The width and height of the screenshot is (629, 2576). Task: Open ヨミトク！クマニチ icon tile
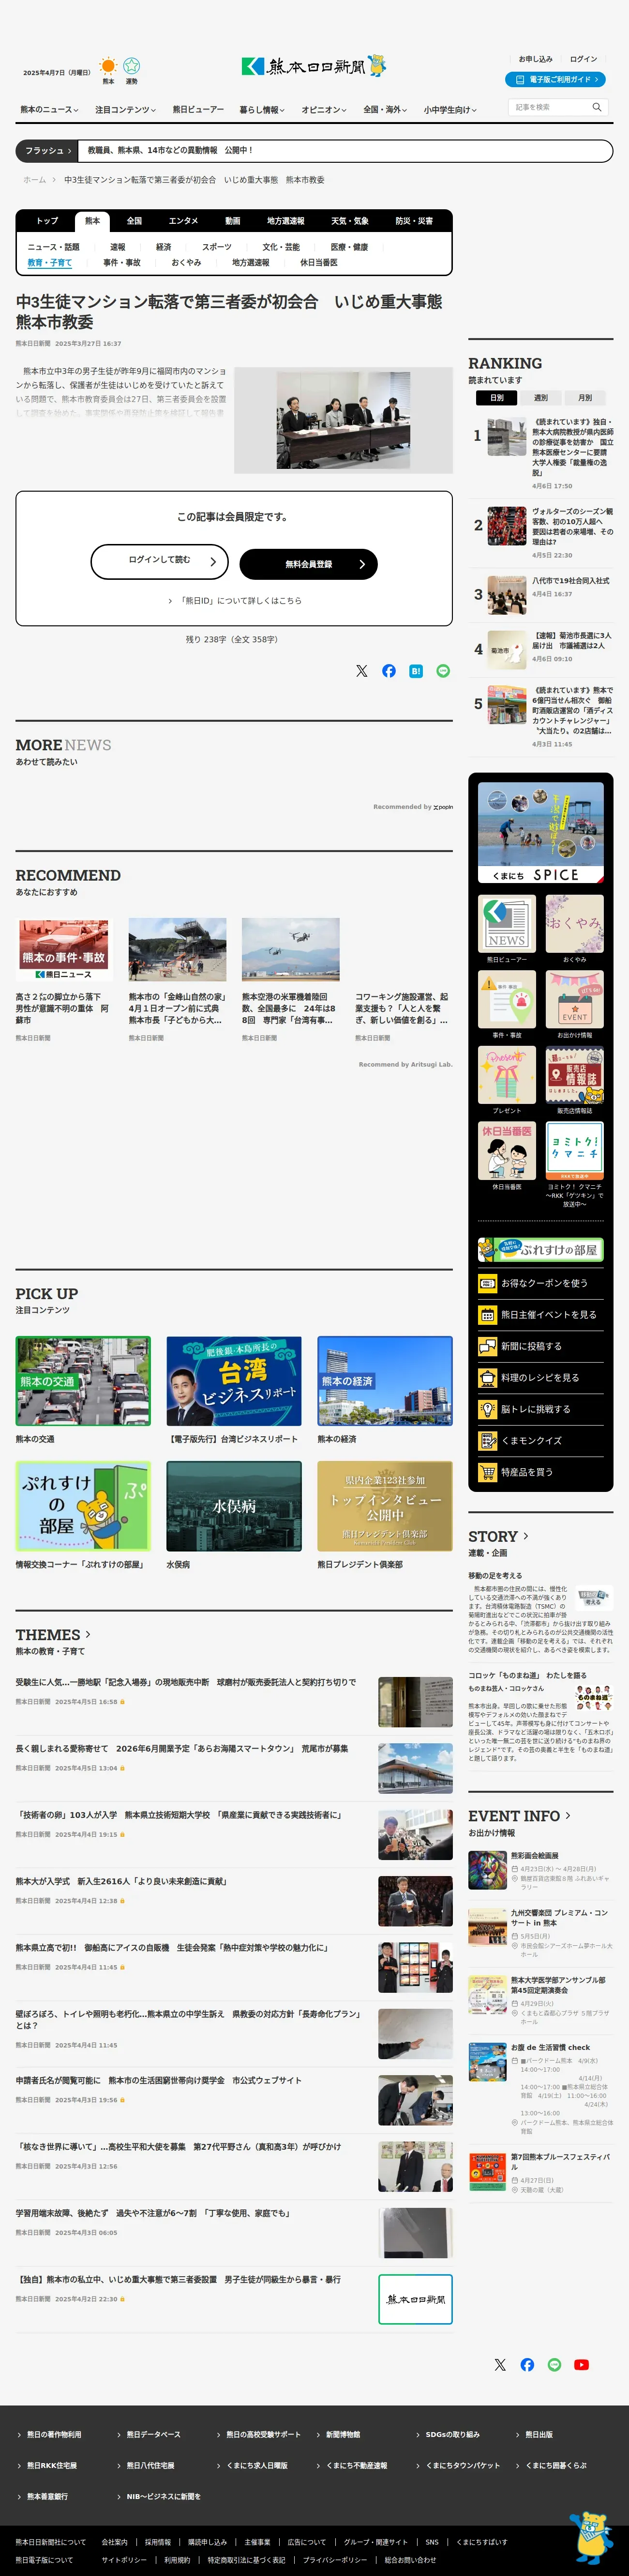[x=574, y=1151]
